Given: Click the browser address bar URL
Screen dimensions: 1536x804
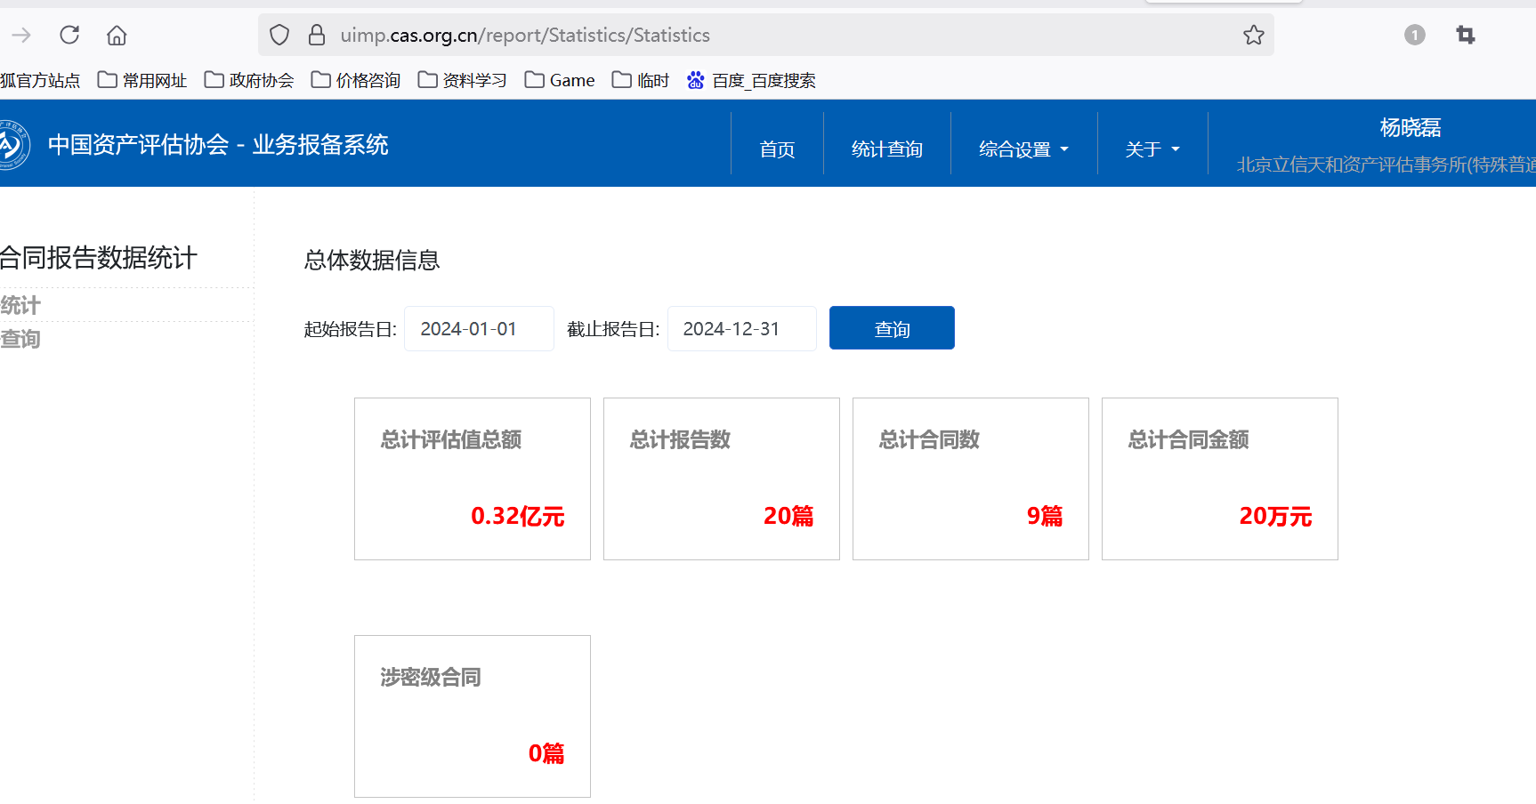Looking at the screenshot, I should coord(525,36).
